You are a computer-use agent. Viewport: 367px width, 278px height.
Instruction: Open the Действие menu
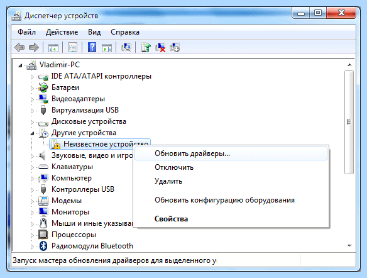click(x=62, y=32)
